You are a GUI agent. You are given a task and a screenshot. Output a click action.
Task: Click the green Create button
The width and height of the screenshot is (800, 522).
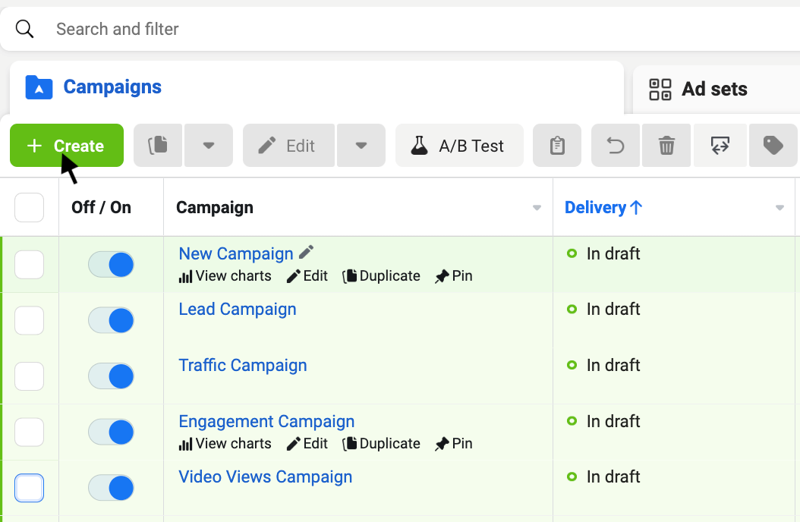(67, 146)
